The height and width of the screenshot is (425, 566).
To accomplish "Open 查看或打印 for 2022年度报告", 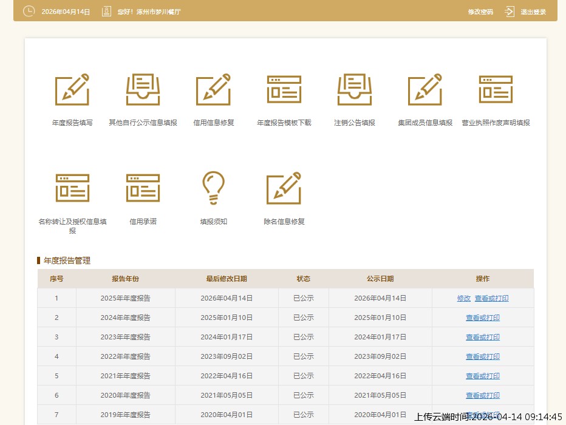I will coord(483,356).
